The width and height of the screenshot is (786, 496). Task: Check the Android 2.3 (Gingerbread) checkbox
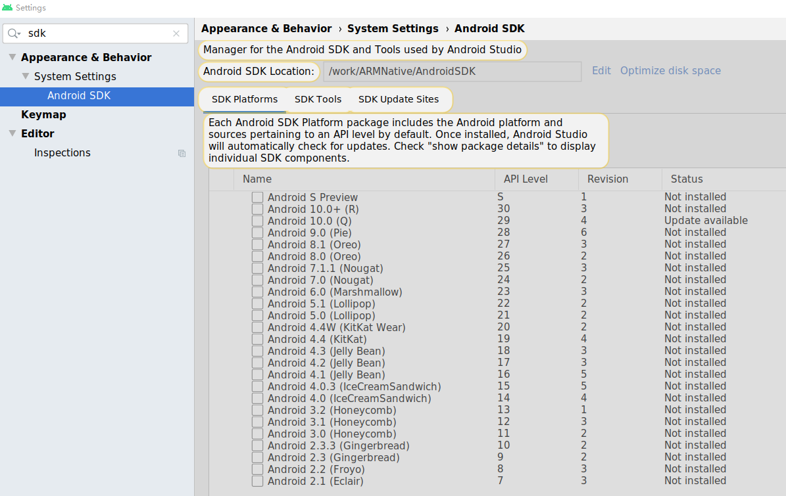tap(257, 458)
